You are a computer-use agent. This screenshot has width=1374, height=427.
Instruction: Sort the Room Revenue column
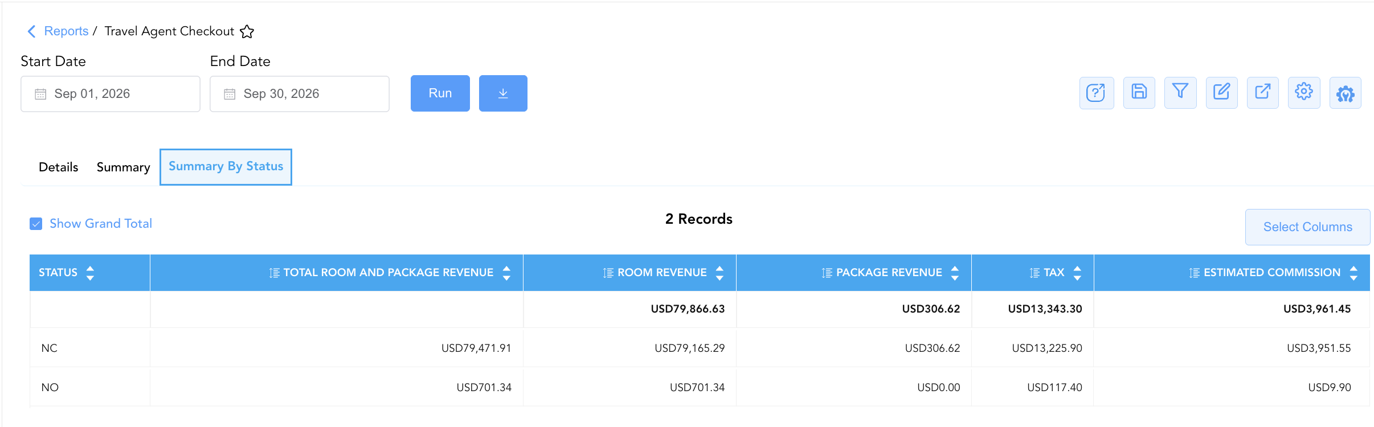pyautogui.click(x=719, y=273)
